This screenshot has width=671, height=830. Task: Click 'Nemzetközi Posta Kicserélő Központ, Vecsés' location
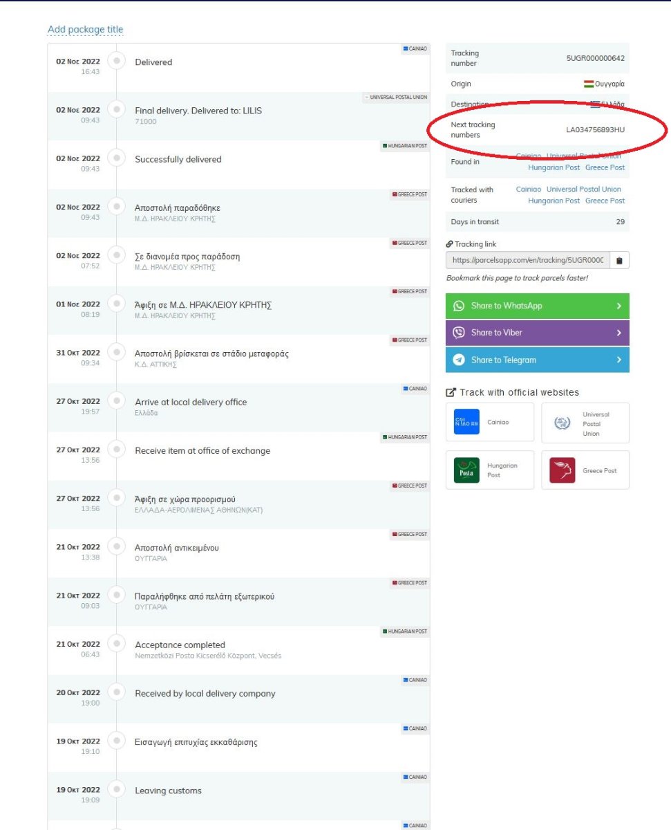point(208,656)
